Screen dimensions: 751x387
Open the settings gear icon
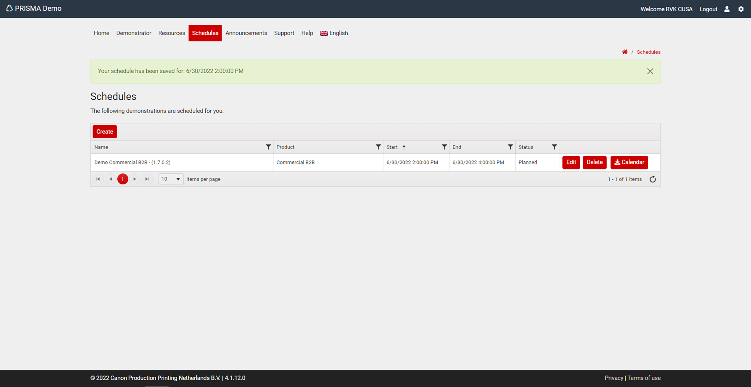(741, 9)
